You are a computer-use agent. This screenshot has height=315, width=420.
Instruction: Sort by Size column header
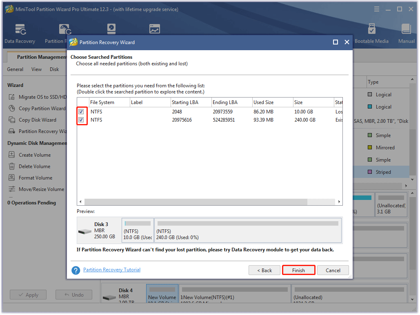[x=313, y=102]
